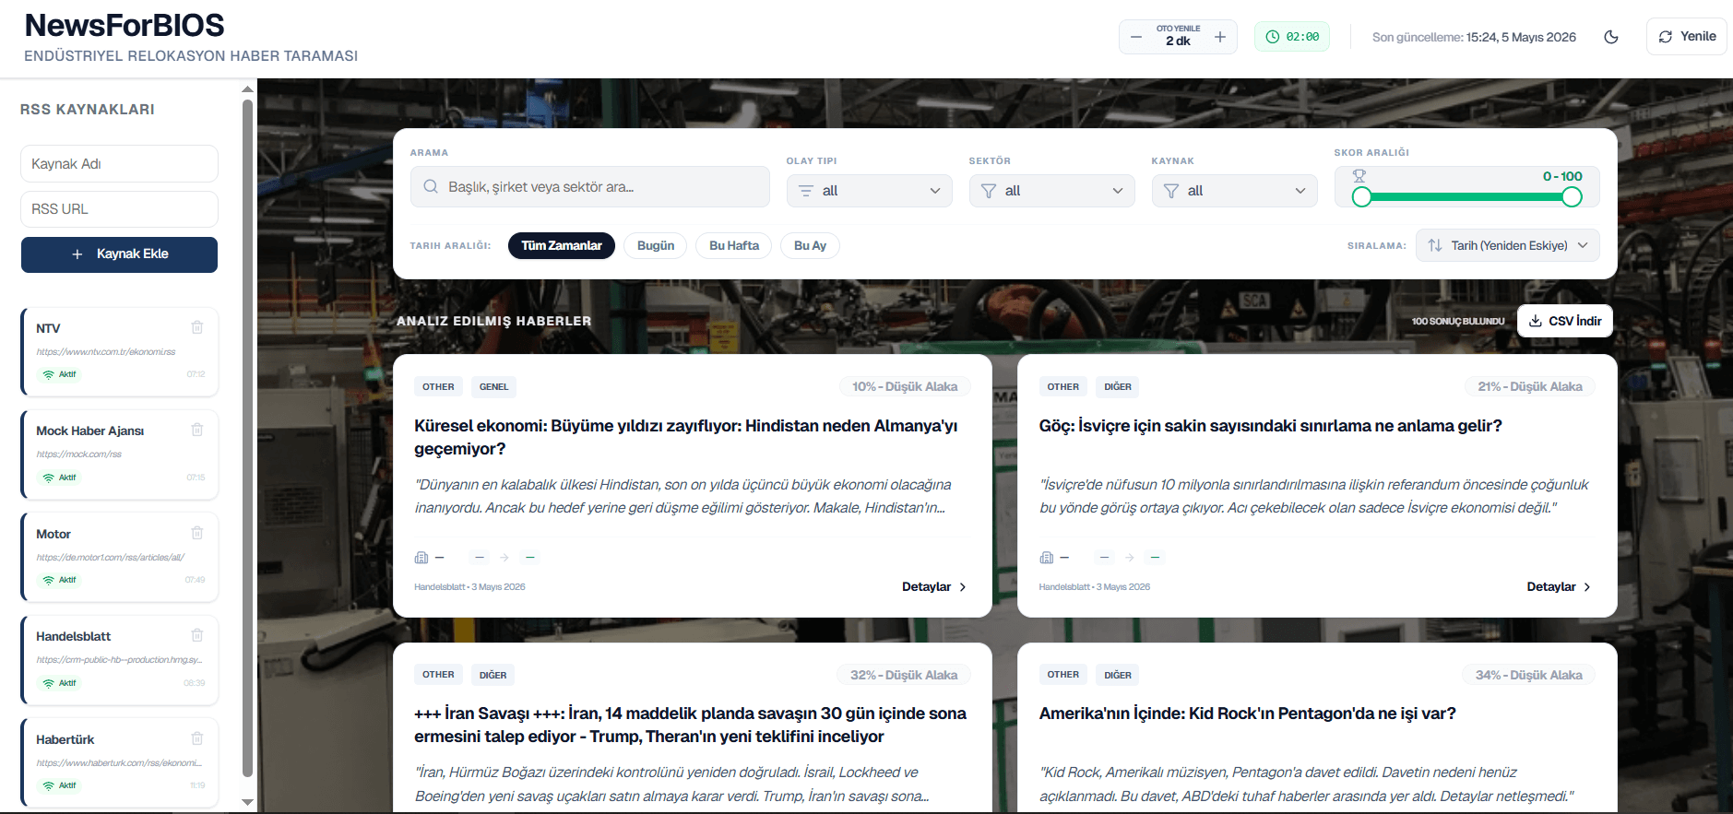
Task: Click the 02:00 countdown timer badge
Action: point(1292,37)
